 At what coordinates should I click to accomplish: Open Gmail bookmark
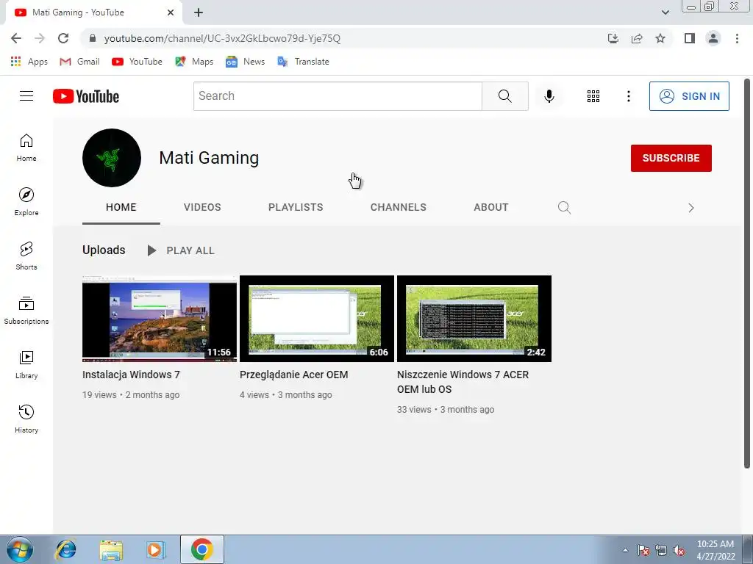pos(79,62)
